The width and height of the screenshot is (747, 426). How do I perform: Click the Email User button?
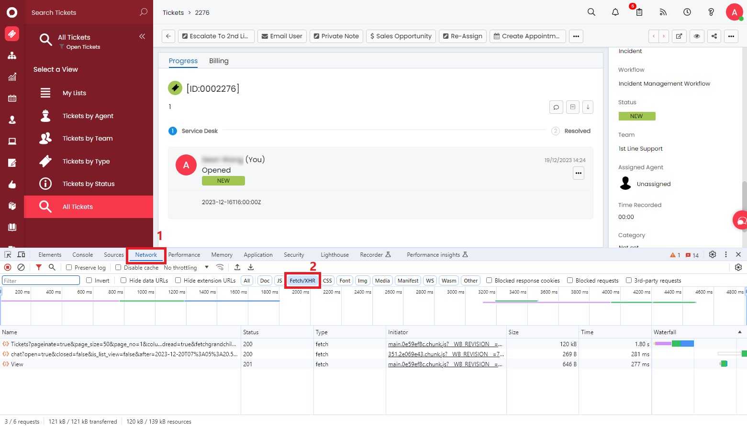tap(282, 36)
